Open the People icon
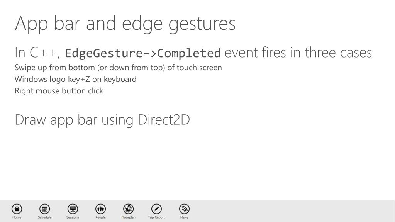 (100, 209)
